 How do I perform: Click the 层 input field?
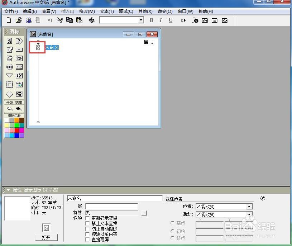(112, 206)
